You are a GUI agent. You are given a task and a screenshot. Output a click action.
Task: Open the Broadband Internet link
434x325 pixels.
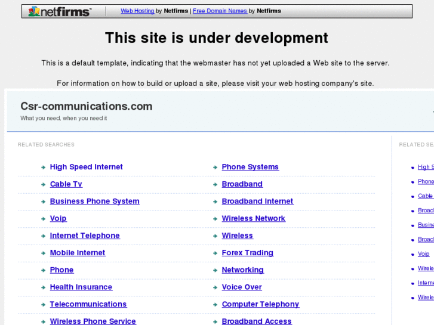pos(257,202)
